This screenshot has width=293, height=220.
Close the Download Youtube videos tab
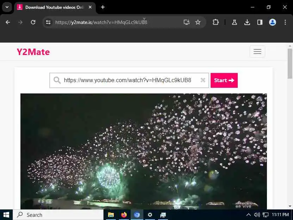(90, 7)
